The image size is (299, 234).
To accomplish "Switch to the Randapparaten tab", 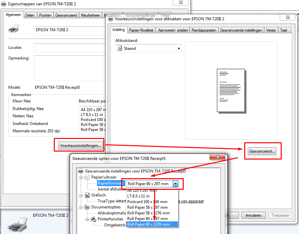I will [x=204, y=30].
